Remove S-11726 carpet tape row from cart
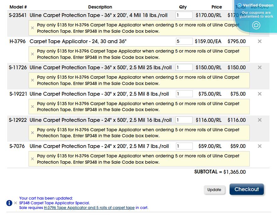This screenshot has width=277, height=215. tap(259, 67)
